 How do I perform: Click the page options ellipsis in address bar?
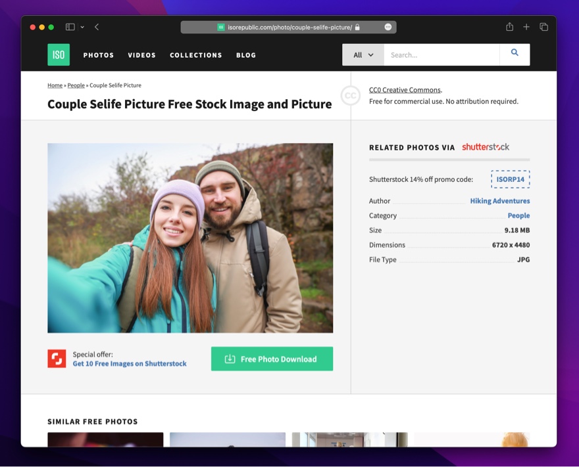[x=388, y=27]
